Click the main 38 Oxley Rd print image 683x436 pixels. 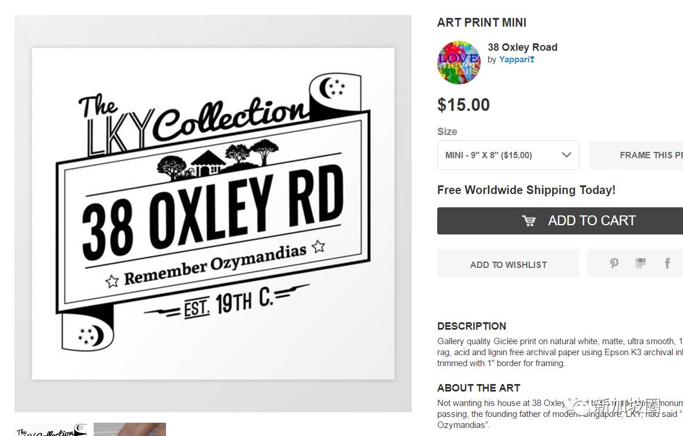click(213, 214)
